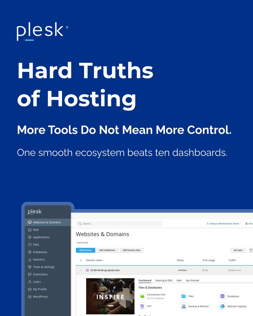Click the Websites & Domains page heading
The width and height of the screenshot is (253, 316).
coord(103,234)
